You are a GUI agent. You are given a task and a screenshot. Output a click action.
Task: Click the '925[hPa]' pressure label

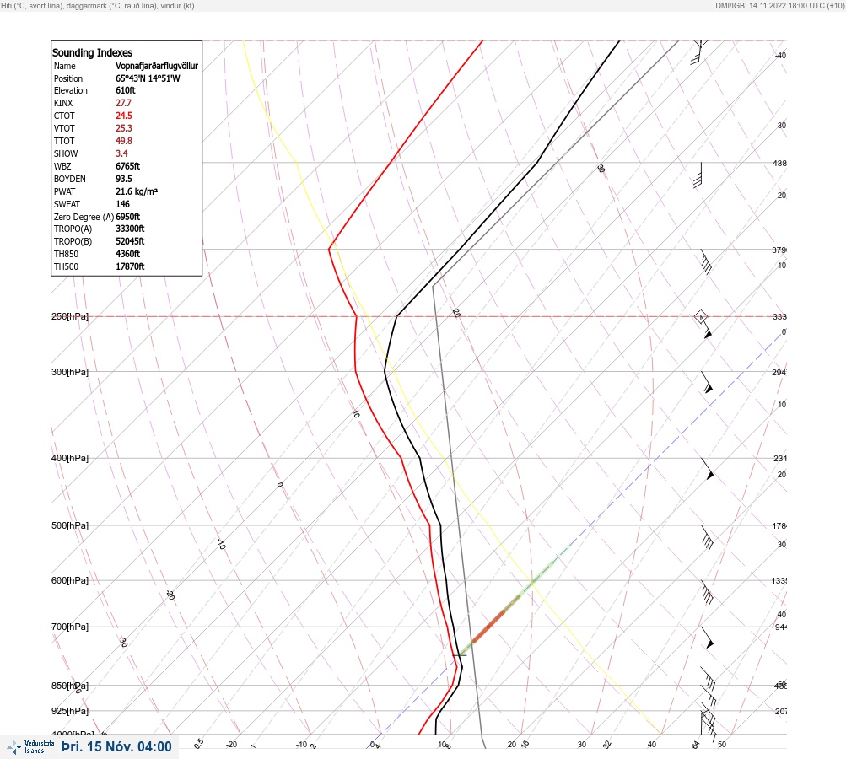(x=70, y=711)
